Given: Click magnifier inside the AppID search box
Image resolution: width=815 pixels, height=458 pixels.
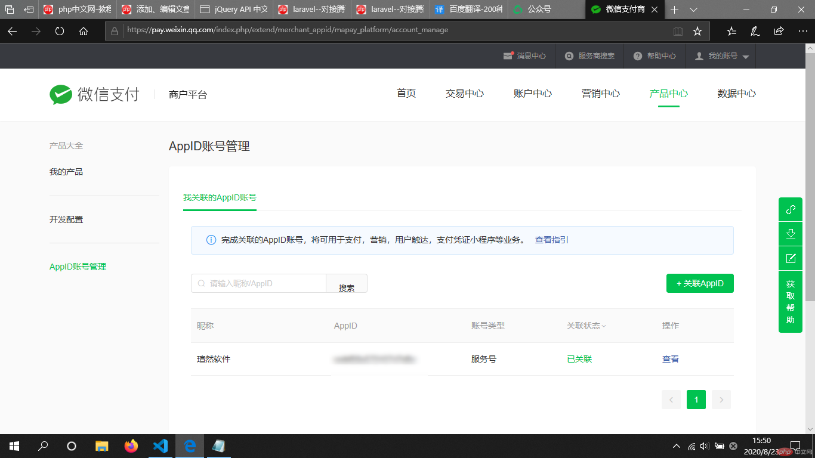Looking at the screenshot, I should coord(200,283).
